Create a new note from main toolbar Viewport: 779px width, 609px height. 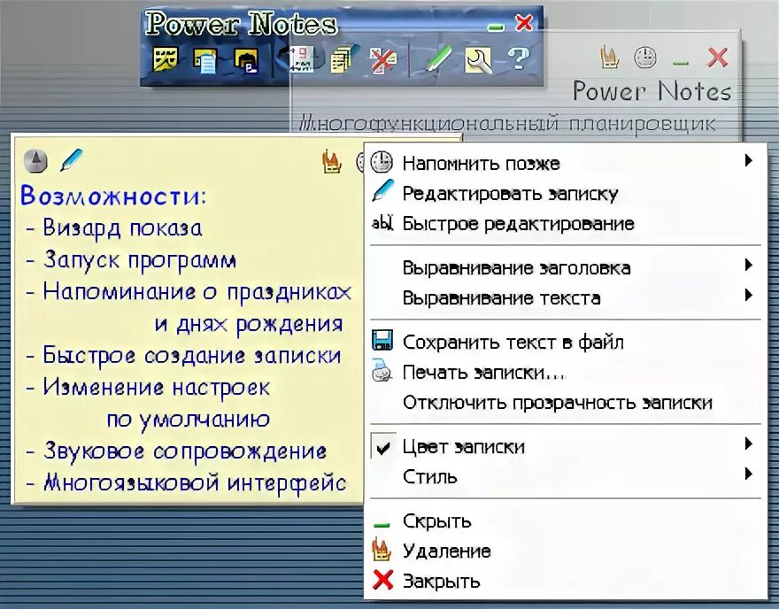click(165, 59)
